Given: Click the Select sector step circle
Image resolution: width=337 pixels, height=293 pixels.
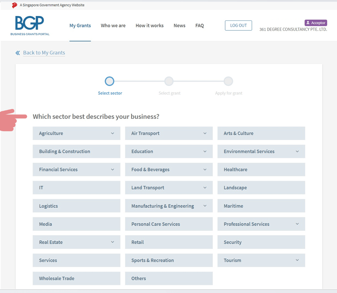Looking at the screenshot, I should pos(109,81).
